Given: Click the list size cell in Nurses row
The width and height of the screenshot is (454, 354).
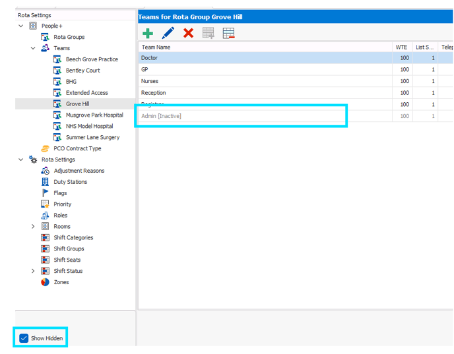Looking at the screenshot, I should coord(426,81).
